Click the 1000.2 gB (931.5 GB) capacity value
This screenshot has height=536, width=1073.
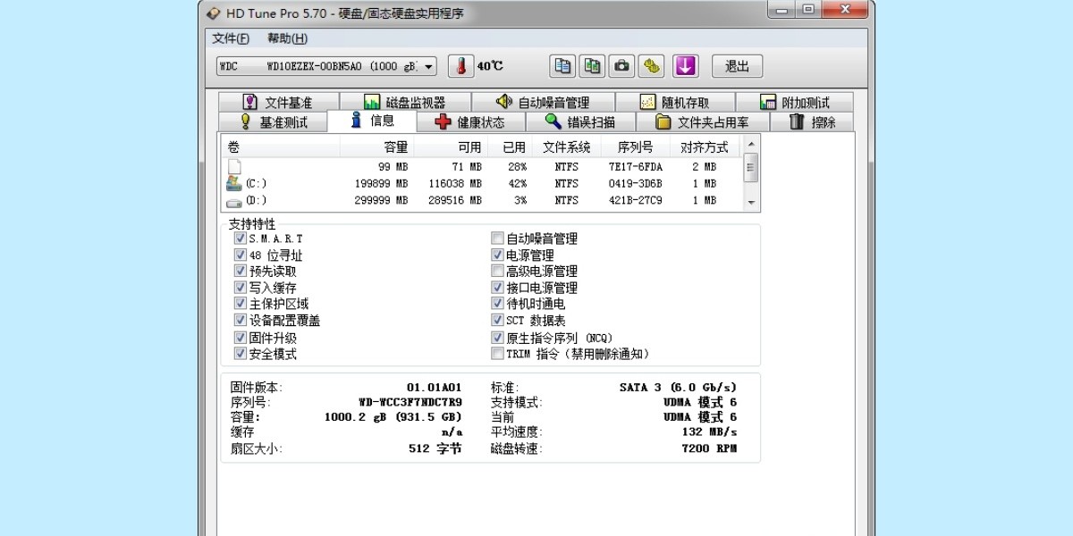point(393,417)
